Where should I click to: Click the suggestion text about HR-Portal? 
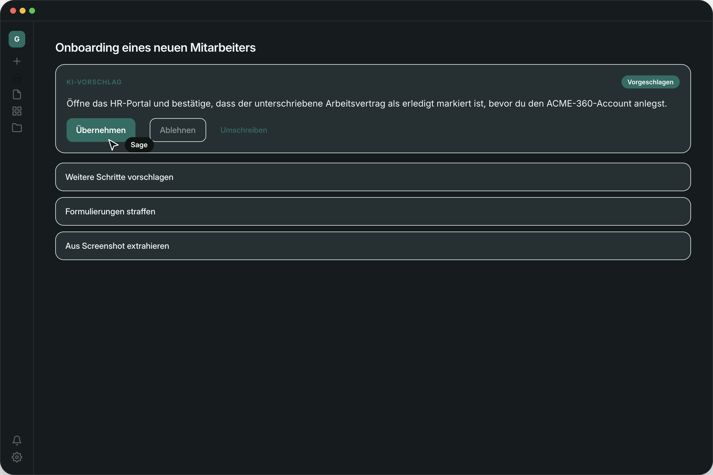point(367,104)
